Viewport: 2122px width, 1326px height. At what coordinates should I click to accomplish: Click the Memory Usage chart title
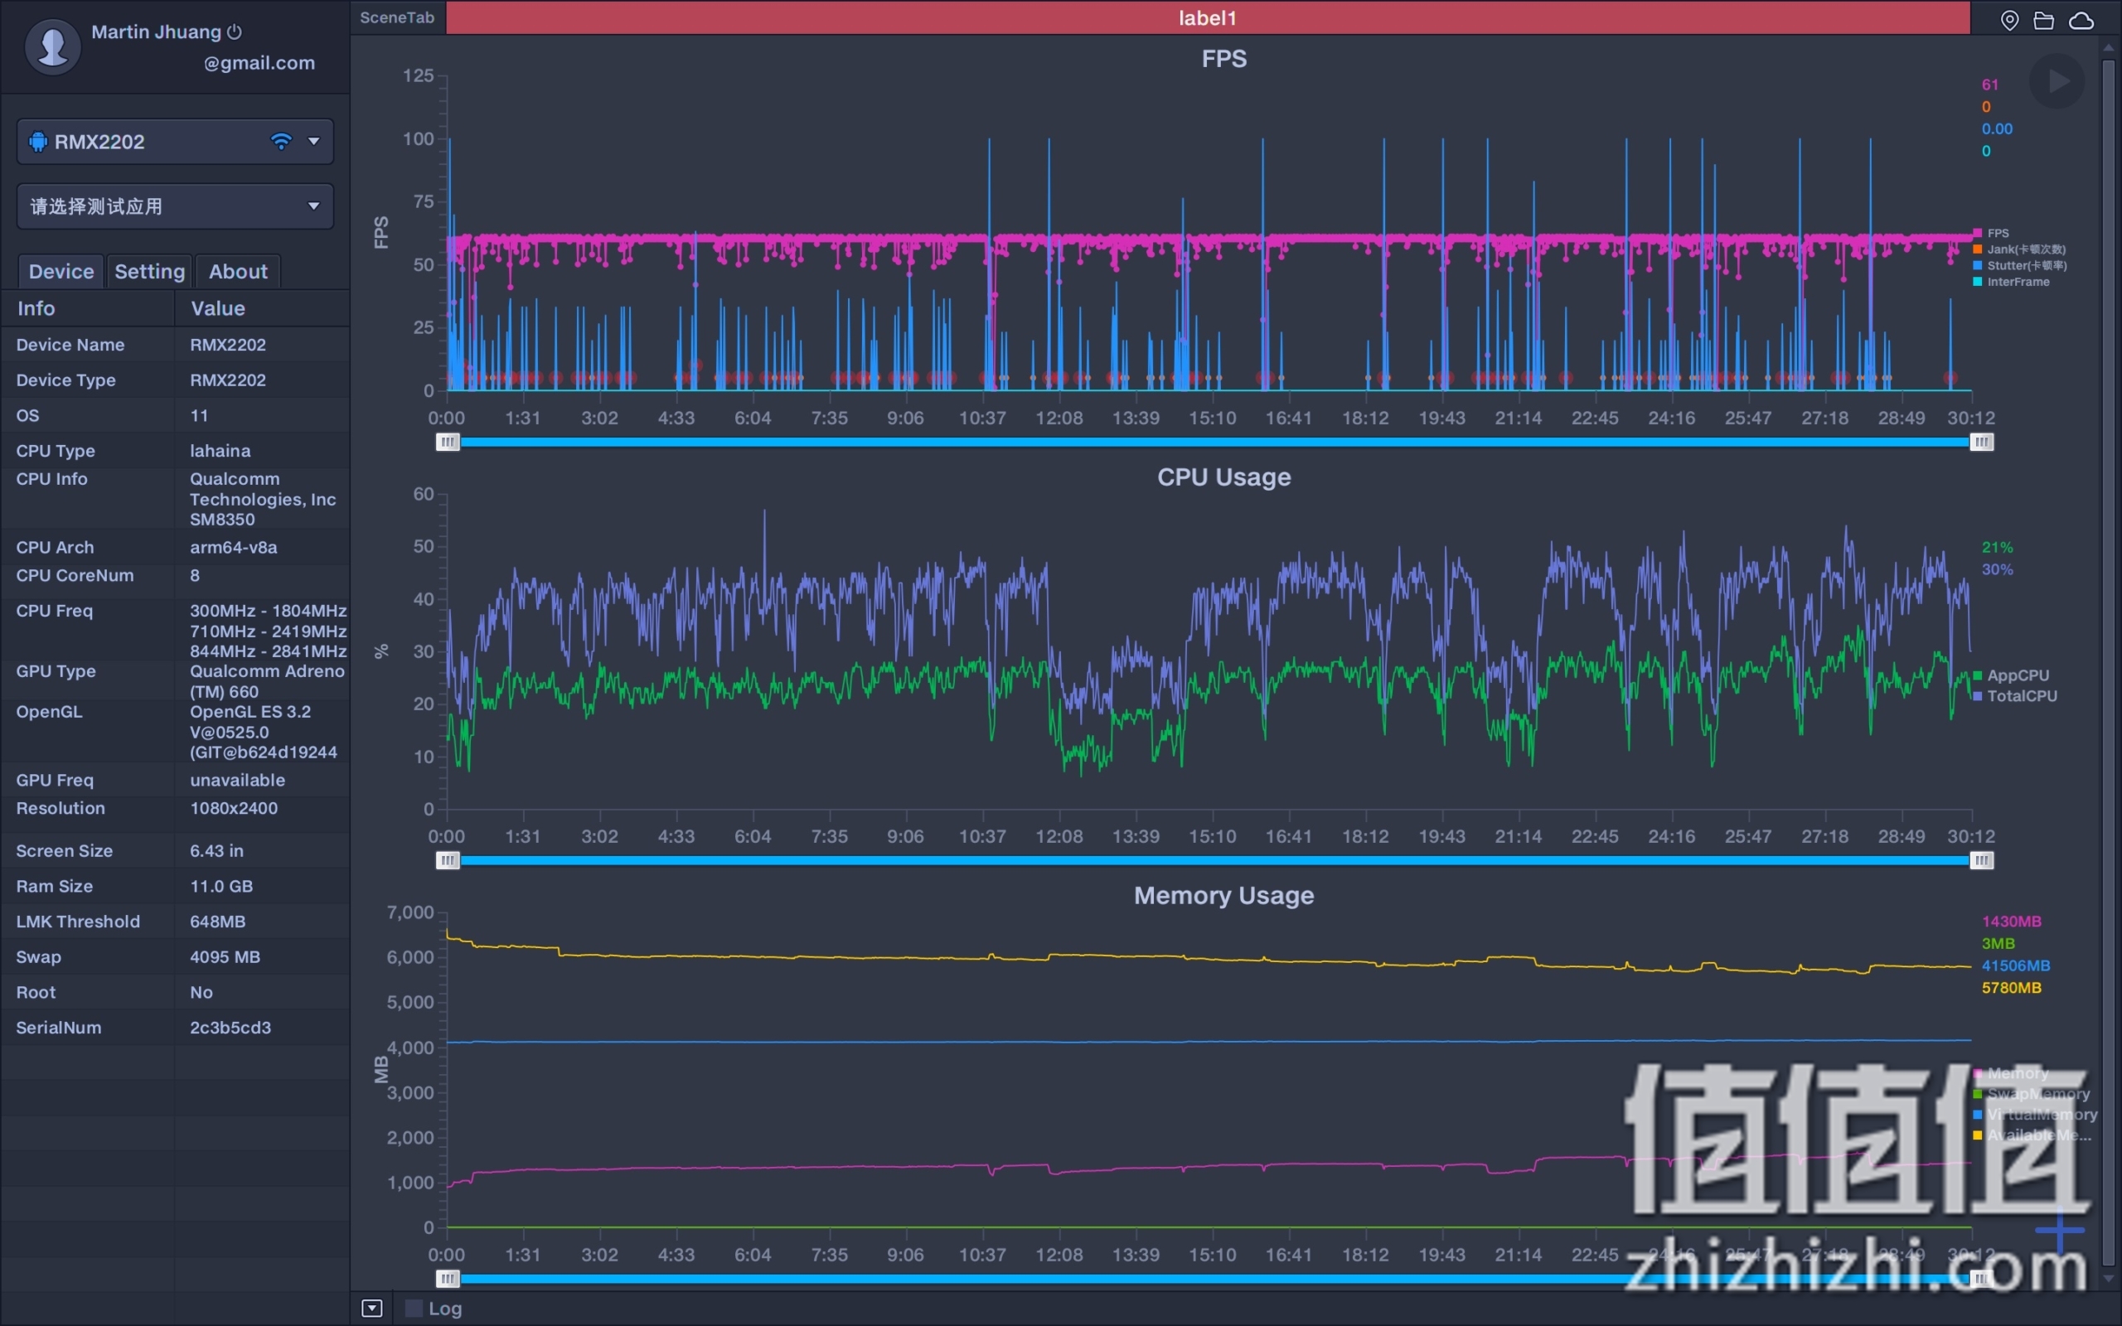pyautogui.click(x=1224, y=895)
